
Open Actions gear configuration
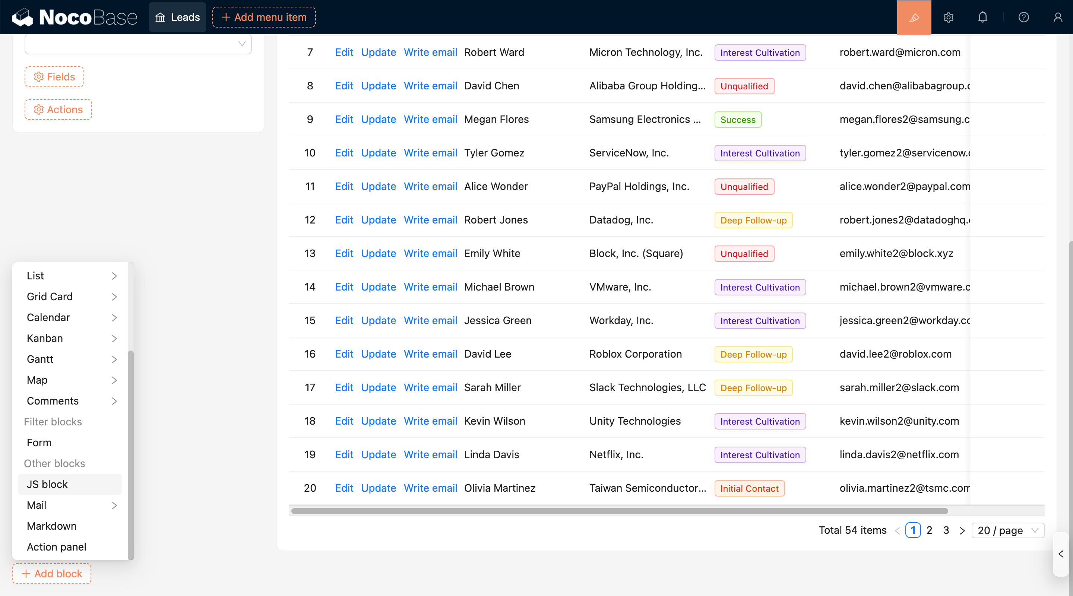(x=58, y=110)
